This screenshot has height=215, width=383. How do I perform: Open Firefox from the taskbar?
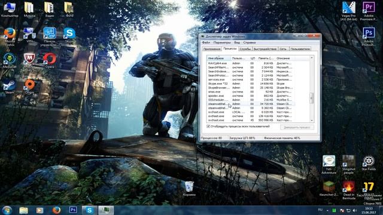(56, 210)
